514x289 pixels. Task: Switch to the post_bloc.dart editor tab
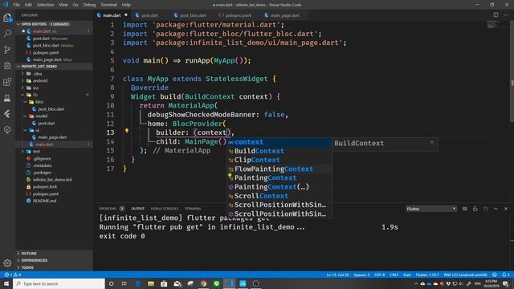tap(193, 15)
